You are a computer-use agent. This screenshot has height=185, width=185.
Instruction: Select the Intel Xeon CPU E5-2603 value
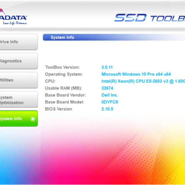[x=143, y=81]
